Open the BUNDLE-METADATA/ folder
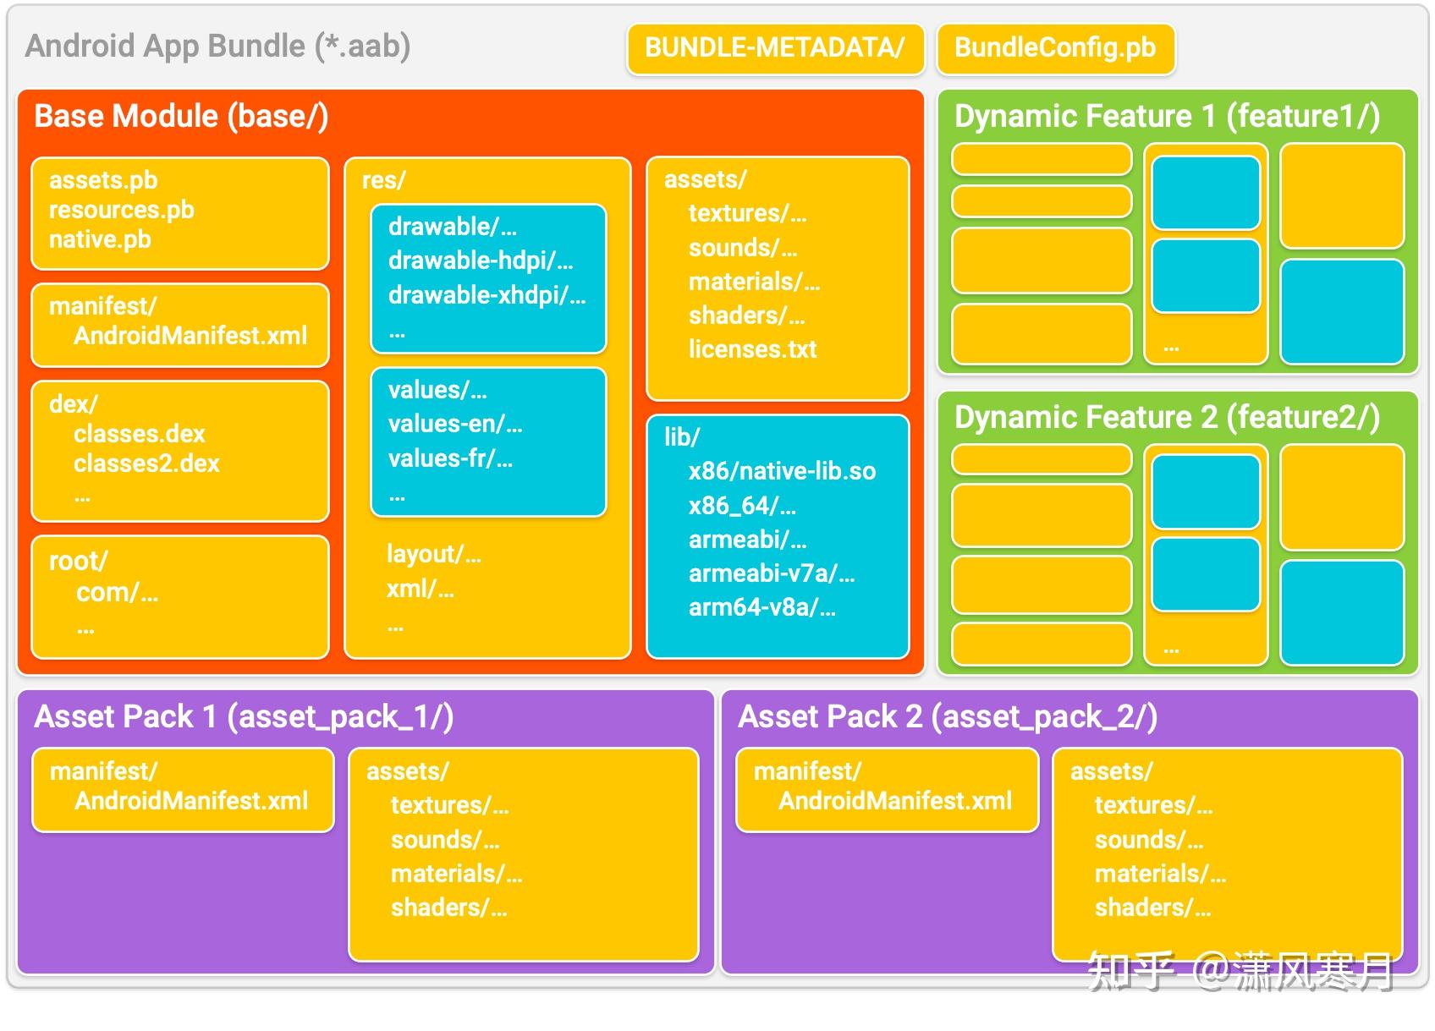The height and width of the screenshot is (1031, 1435). [772, 48]
